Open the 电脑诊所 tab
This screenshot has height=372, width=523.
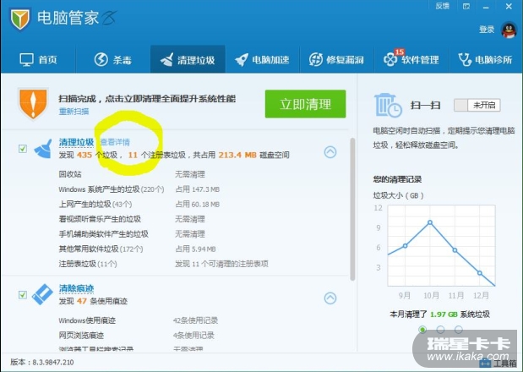[x=485, y=60]
